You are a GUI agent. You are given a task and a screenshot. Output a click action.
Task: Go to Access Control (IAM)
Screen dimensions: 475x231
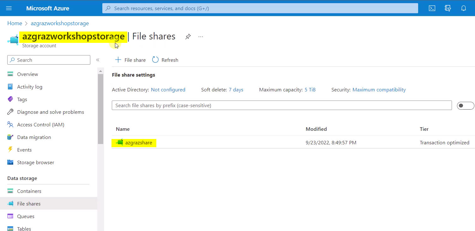coord(41,124)
